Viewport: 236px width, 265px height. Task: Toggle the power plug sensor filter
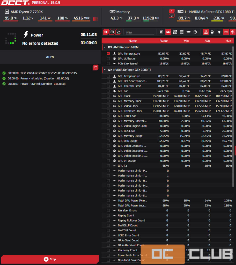tap(219, 32)
